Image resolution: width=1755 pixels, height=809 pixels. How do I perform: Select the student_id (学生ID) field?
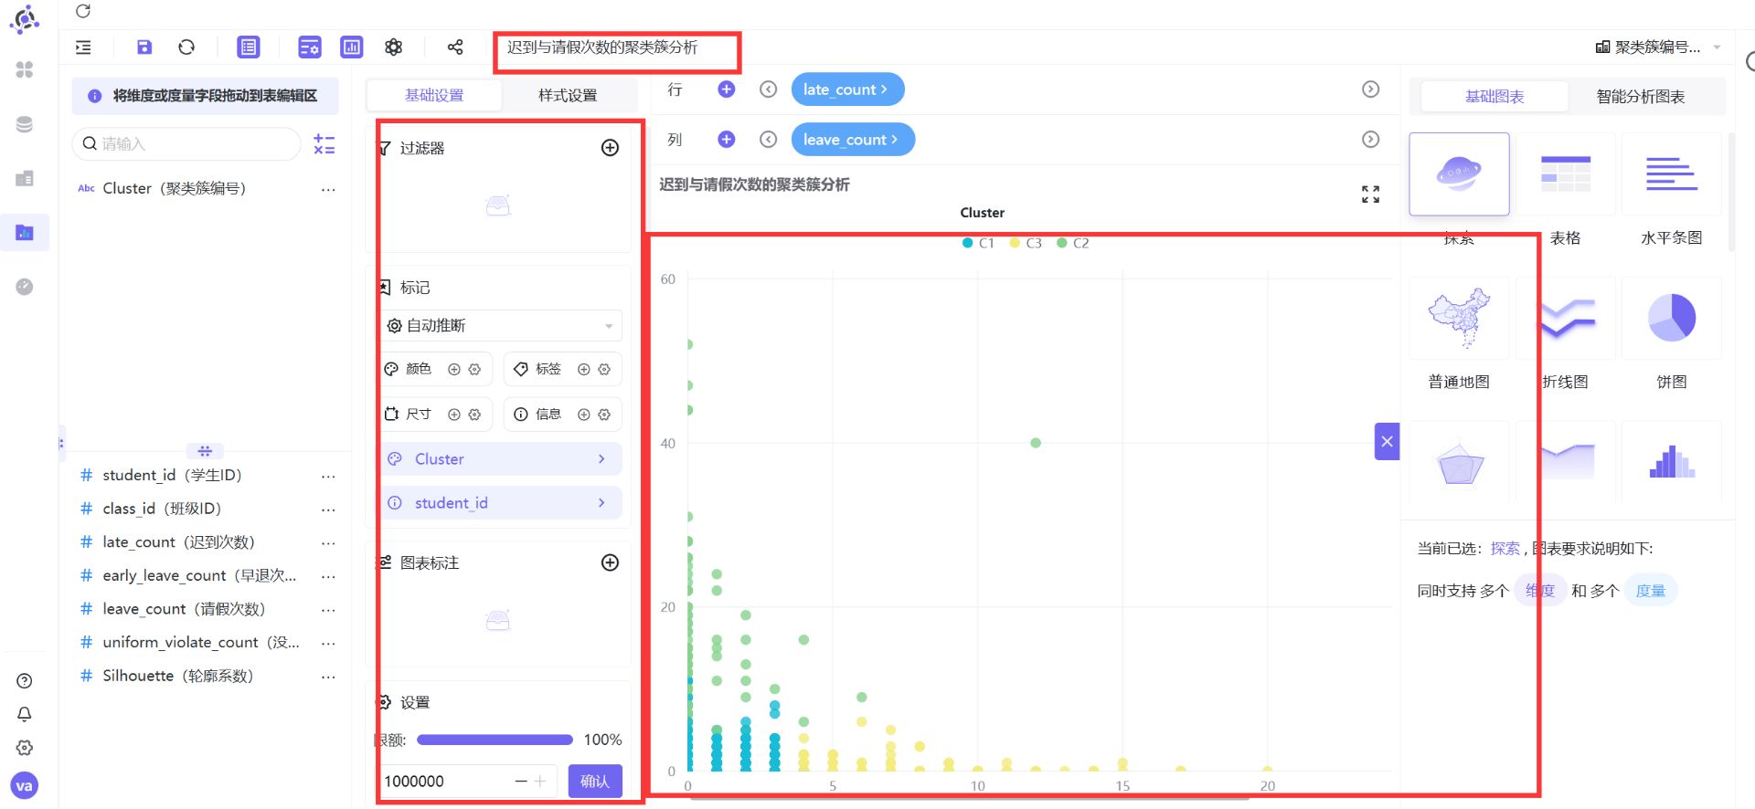pyautogui.click(x=172, y=476)
